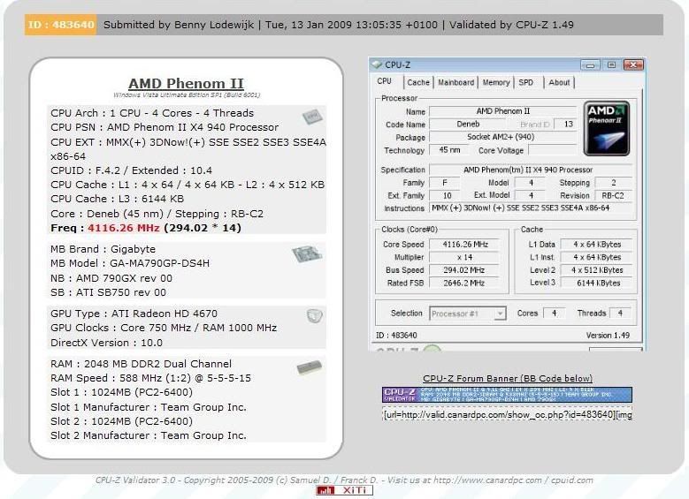689x499 pixels.
Task: Click the Bus Speed 294.02 MHz field
Action: coord(464,270)
